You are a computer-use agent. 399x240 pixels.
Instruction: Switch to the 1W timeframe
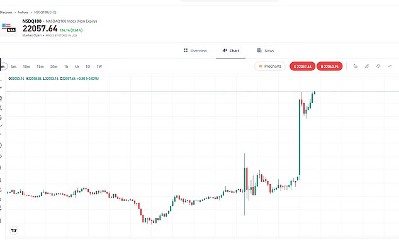click(x=99, y=67)
